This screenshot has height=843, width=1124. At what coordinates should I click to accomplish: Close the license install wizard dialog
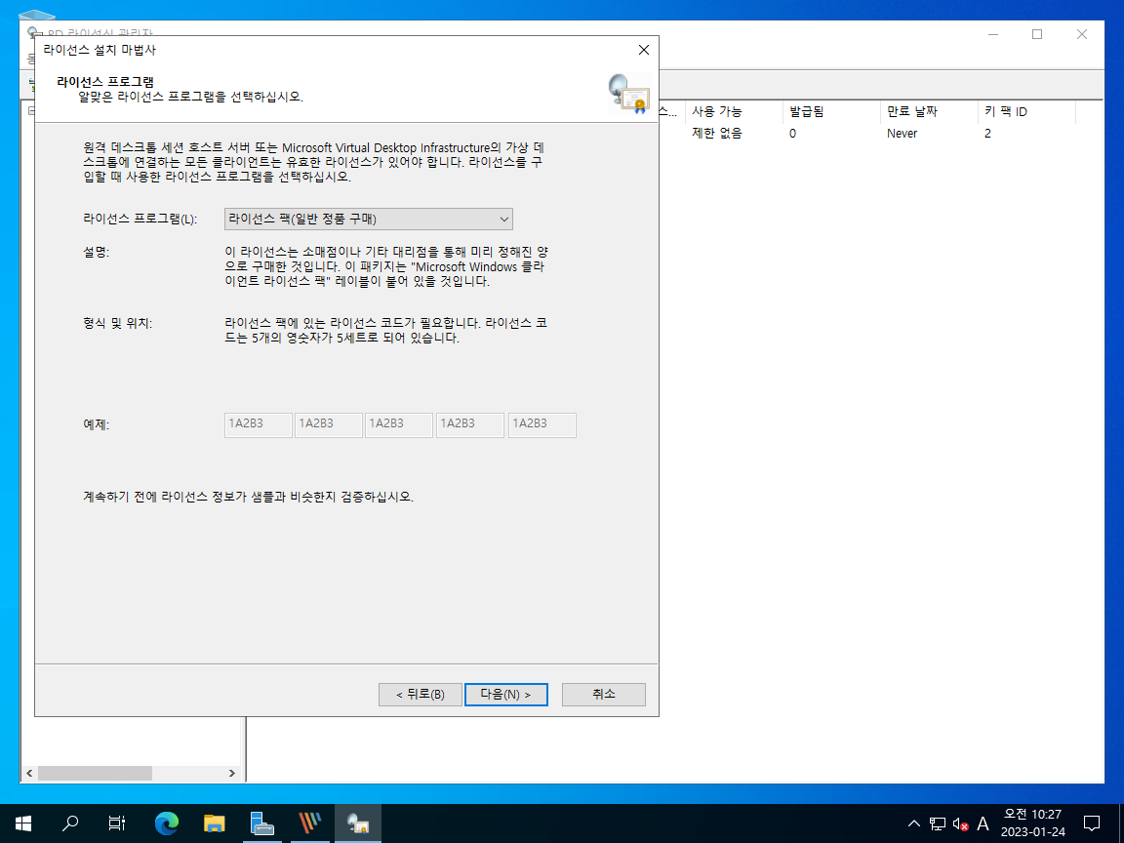[644, 50]
